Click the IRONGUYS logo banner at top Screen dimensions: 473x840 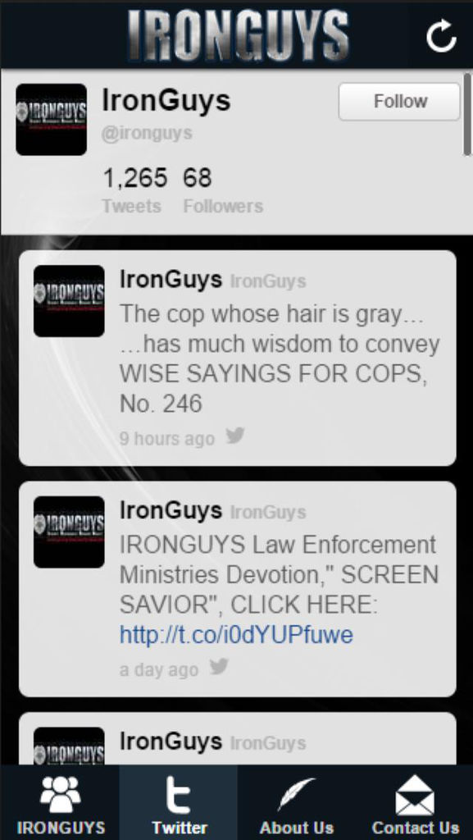(x=238, y=34)
